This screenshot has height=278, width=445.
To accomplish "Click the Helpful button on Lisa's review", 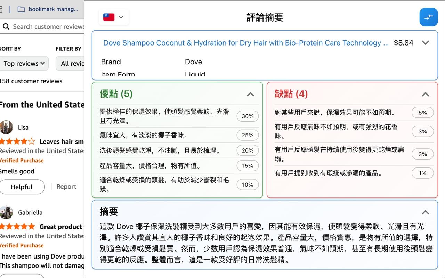I will tap(22, 187).
